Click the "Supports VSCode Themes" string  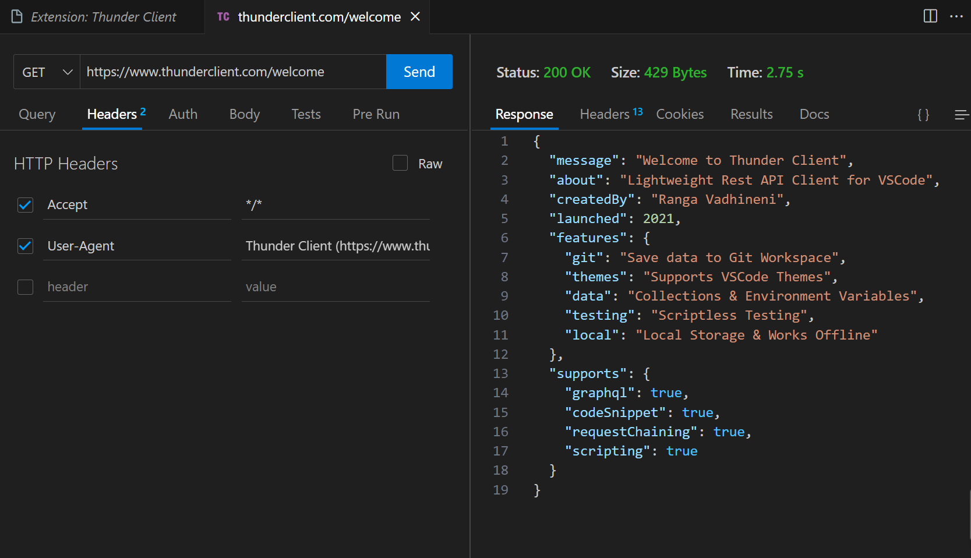coord(737,277)
